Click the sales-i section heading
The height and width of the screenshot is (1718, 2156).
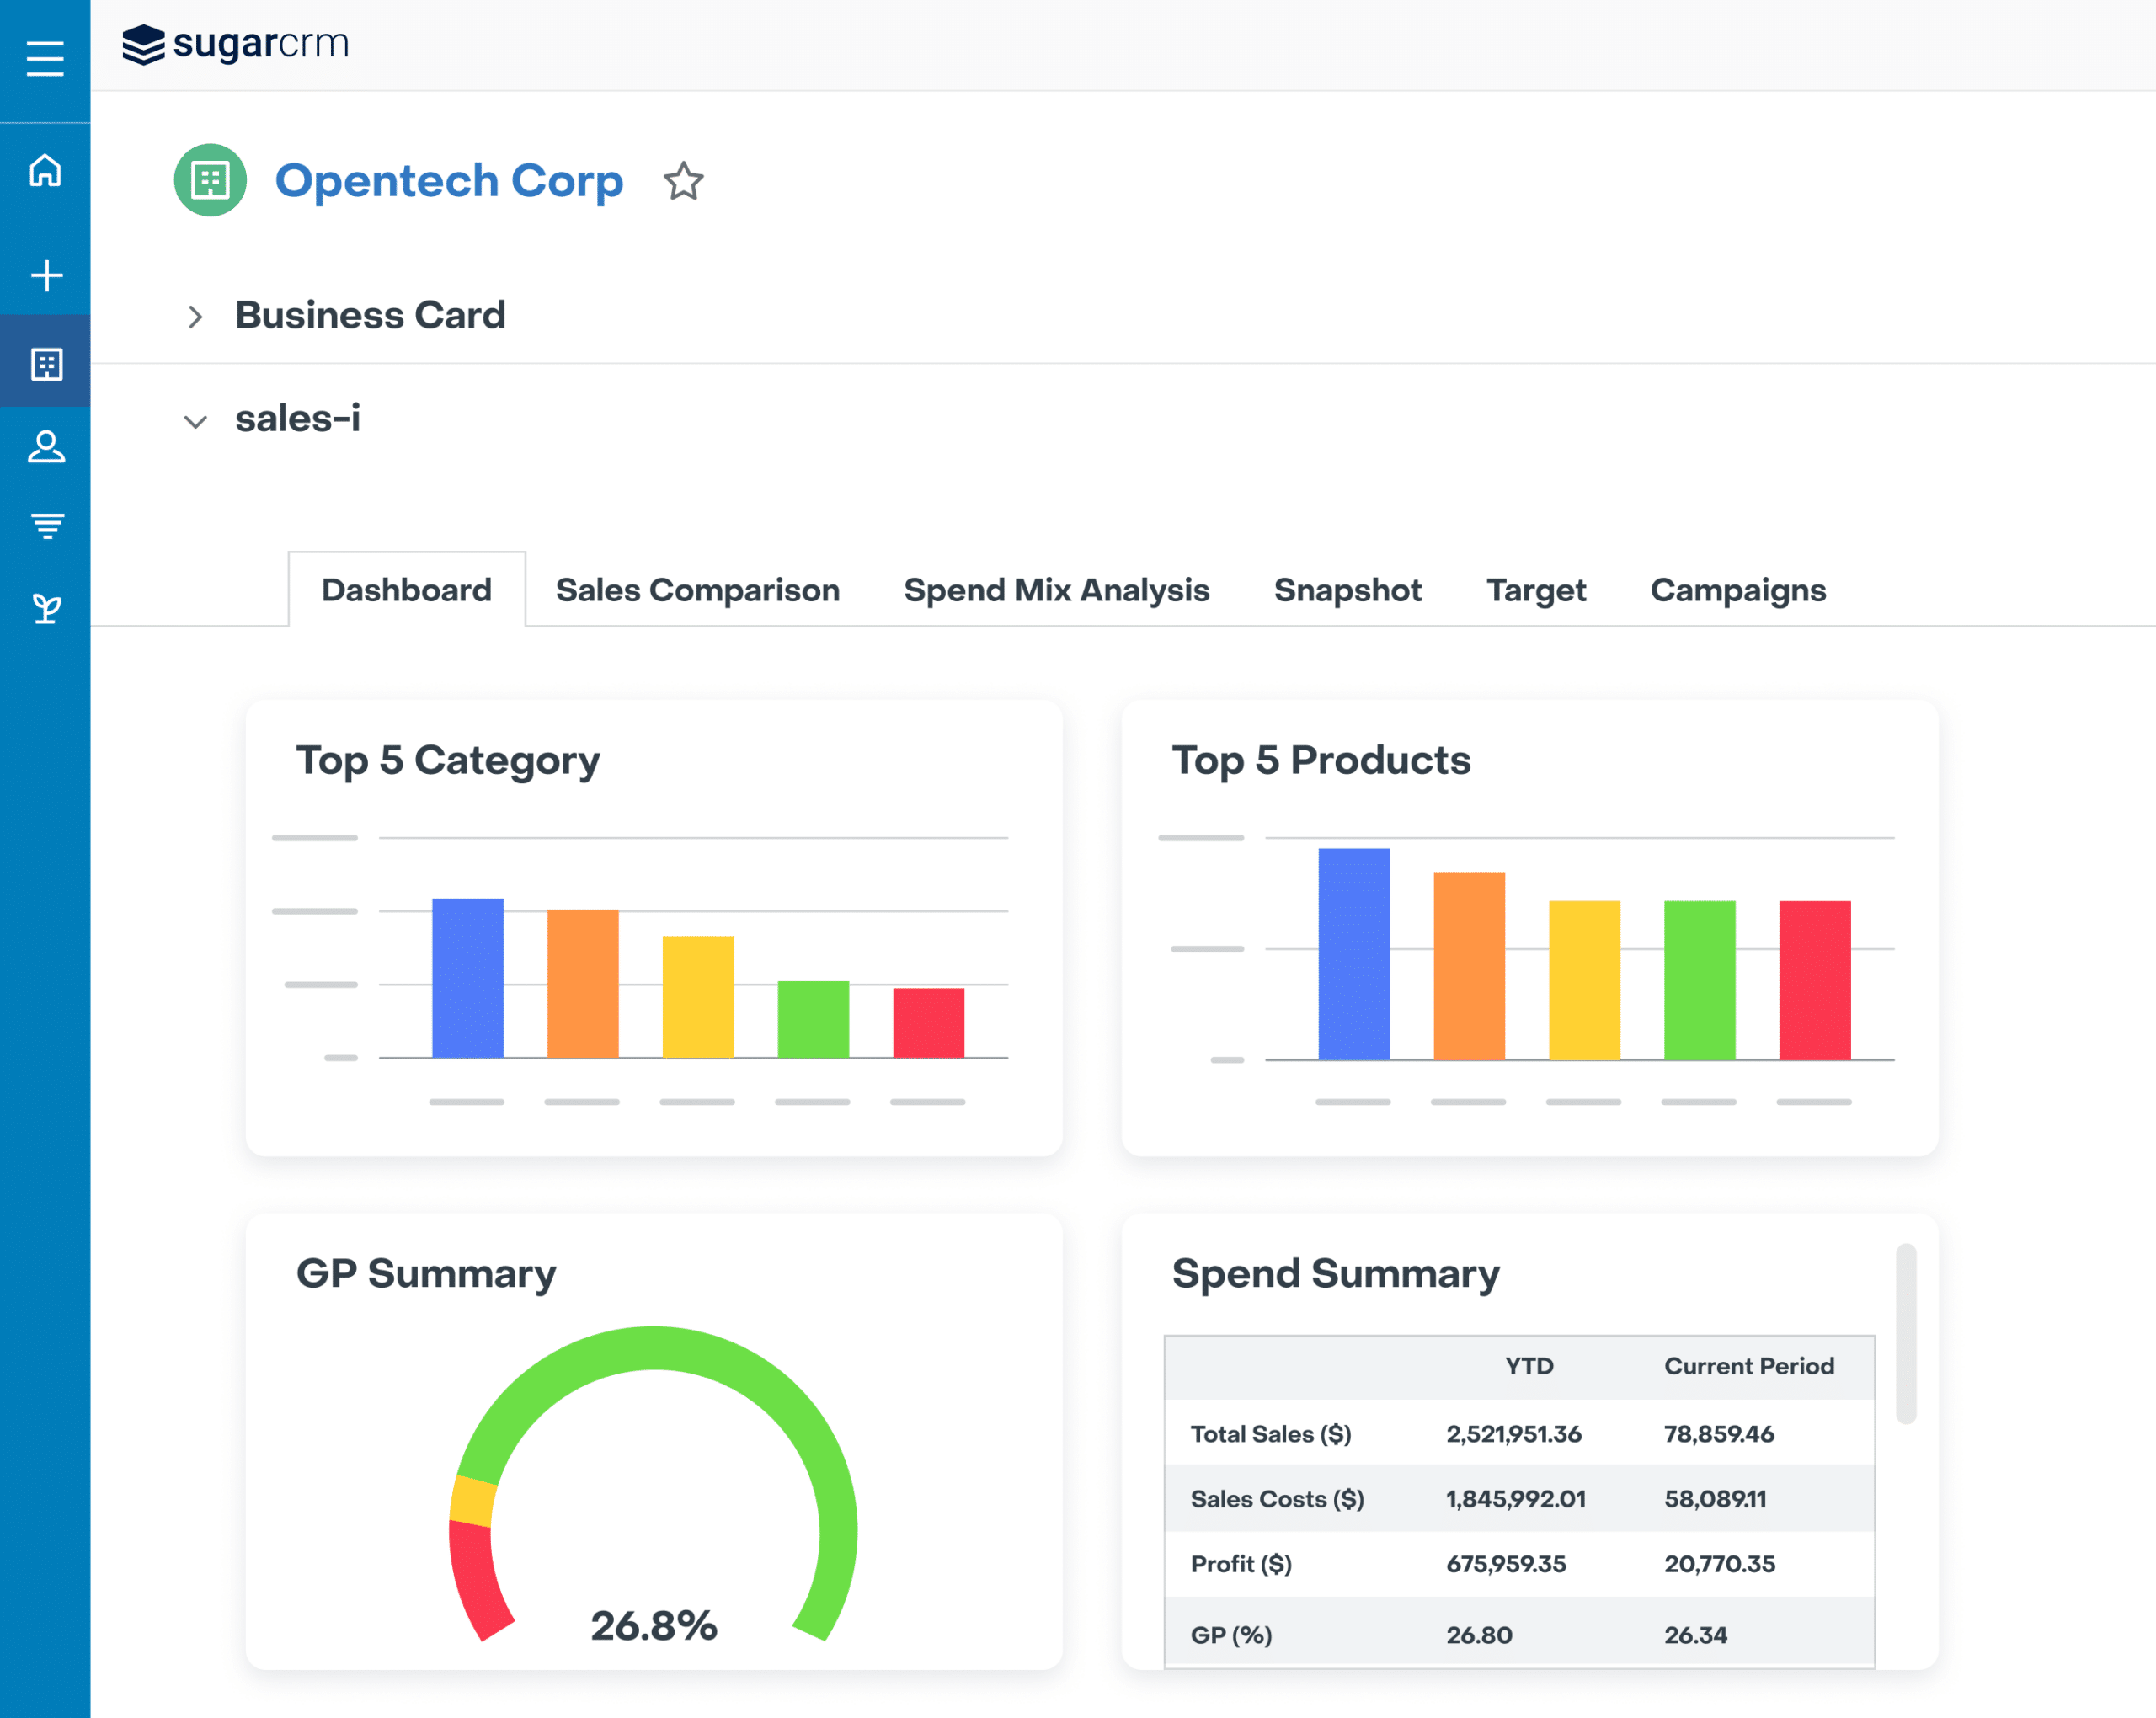tap(298, 418)
